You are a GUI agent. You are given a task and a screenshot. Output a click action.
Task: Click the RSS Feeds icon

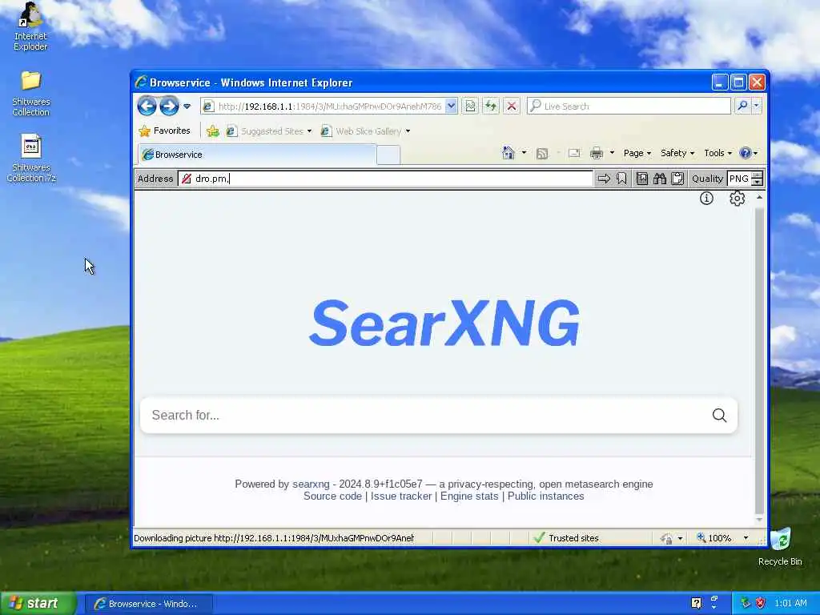pos(542,153)
